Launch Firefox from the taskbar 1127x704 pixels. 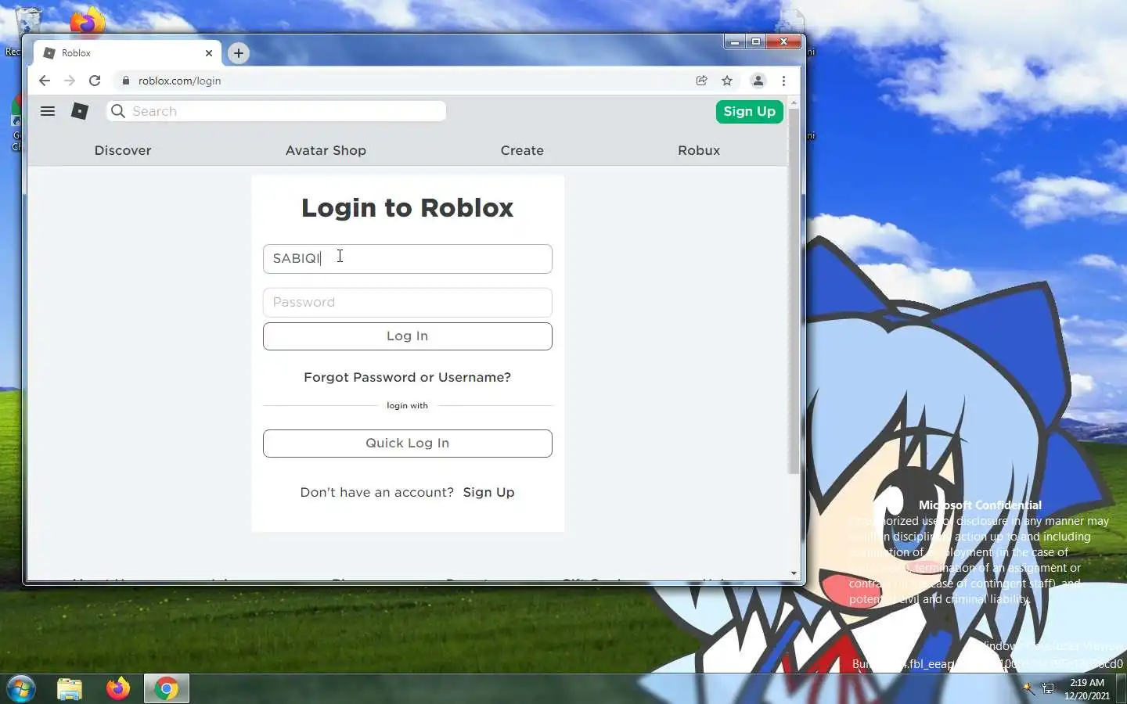[118, 689]
